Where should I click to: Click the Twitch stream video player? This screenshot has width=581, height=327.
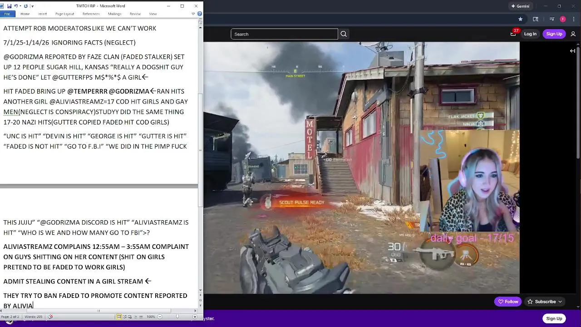tap(361, 168)
